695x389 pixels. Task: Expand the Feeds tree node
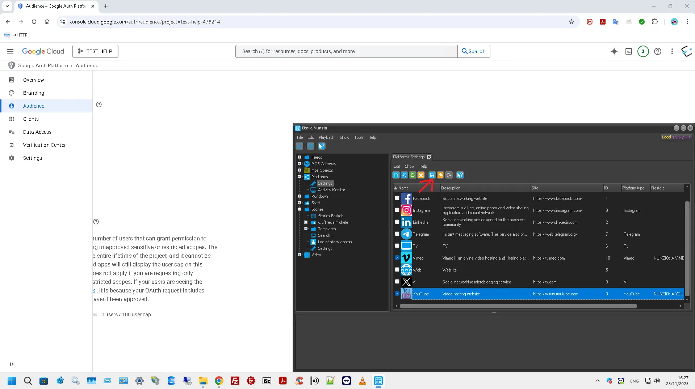coord(300,157)
